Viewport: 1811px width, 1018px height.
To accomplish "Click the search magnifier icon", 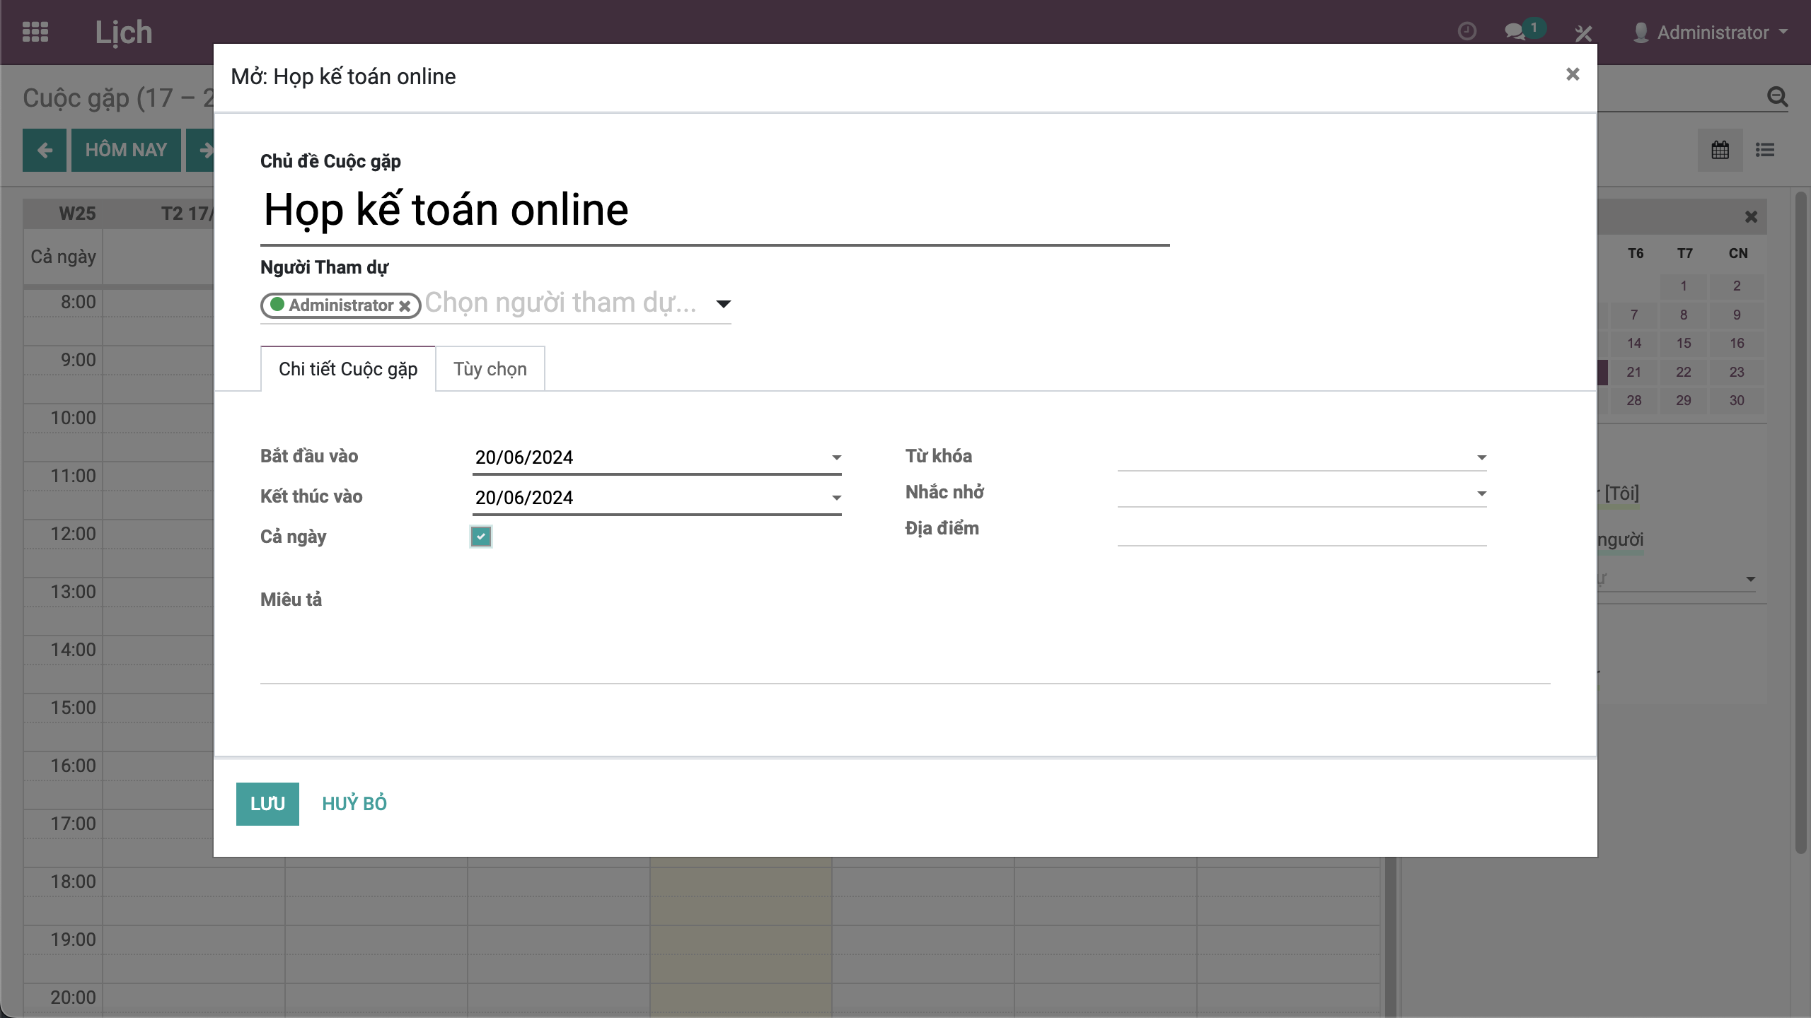I will tap(1777, 97).
